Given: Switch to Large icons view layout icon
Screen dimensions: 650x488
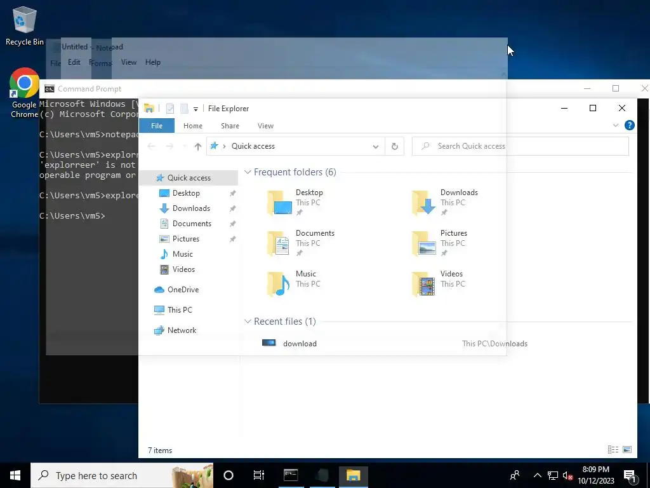Looking at the screenshot, I should [627, 449].
